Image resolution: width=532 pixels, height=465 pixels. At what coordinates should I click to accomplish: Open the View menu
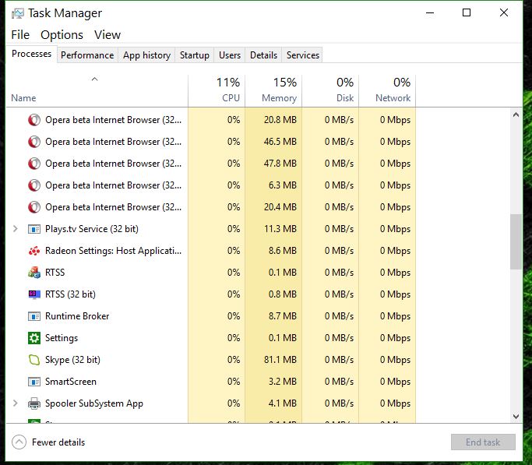click(107, 34)
